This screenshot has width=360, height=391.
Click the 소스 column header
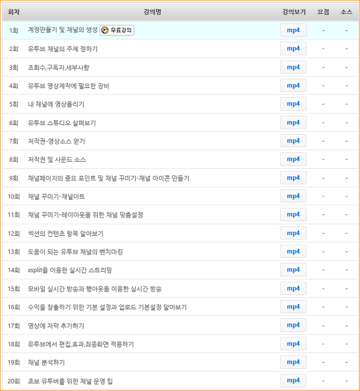tap(347, 12)
